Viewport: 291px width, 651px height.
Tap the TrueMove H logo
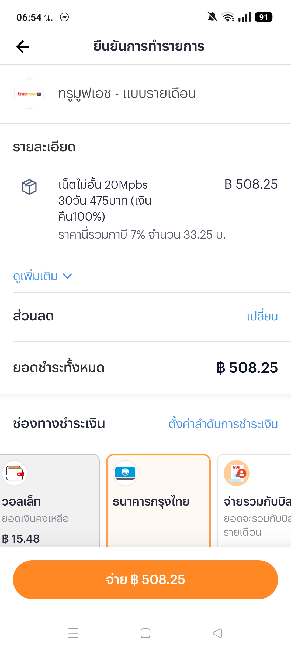tap(29, 94)
